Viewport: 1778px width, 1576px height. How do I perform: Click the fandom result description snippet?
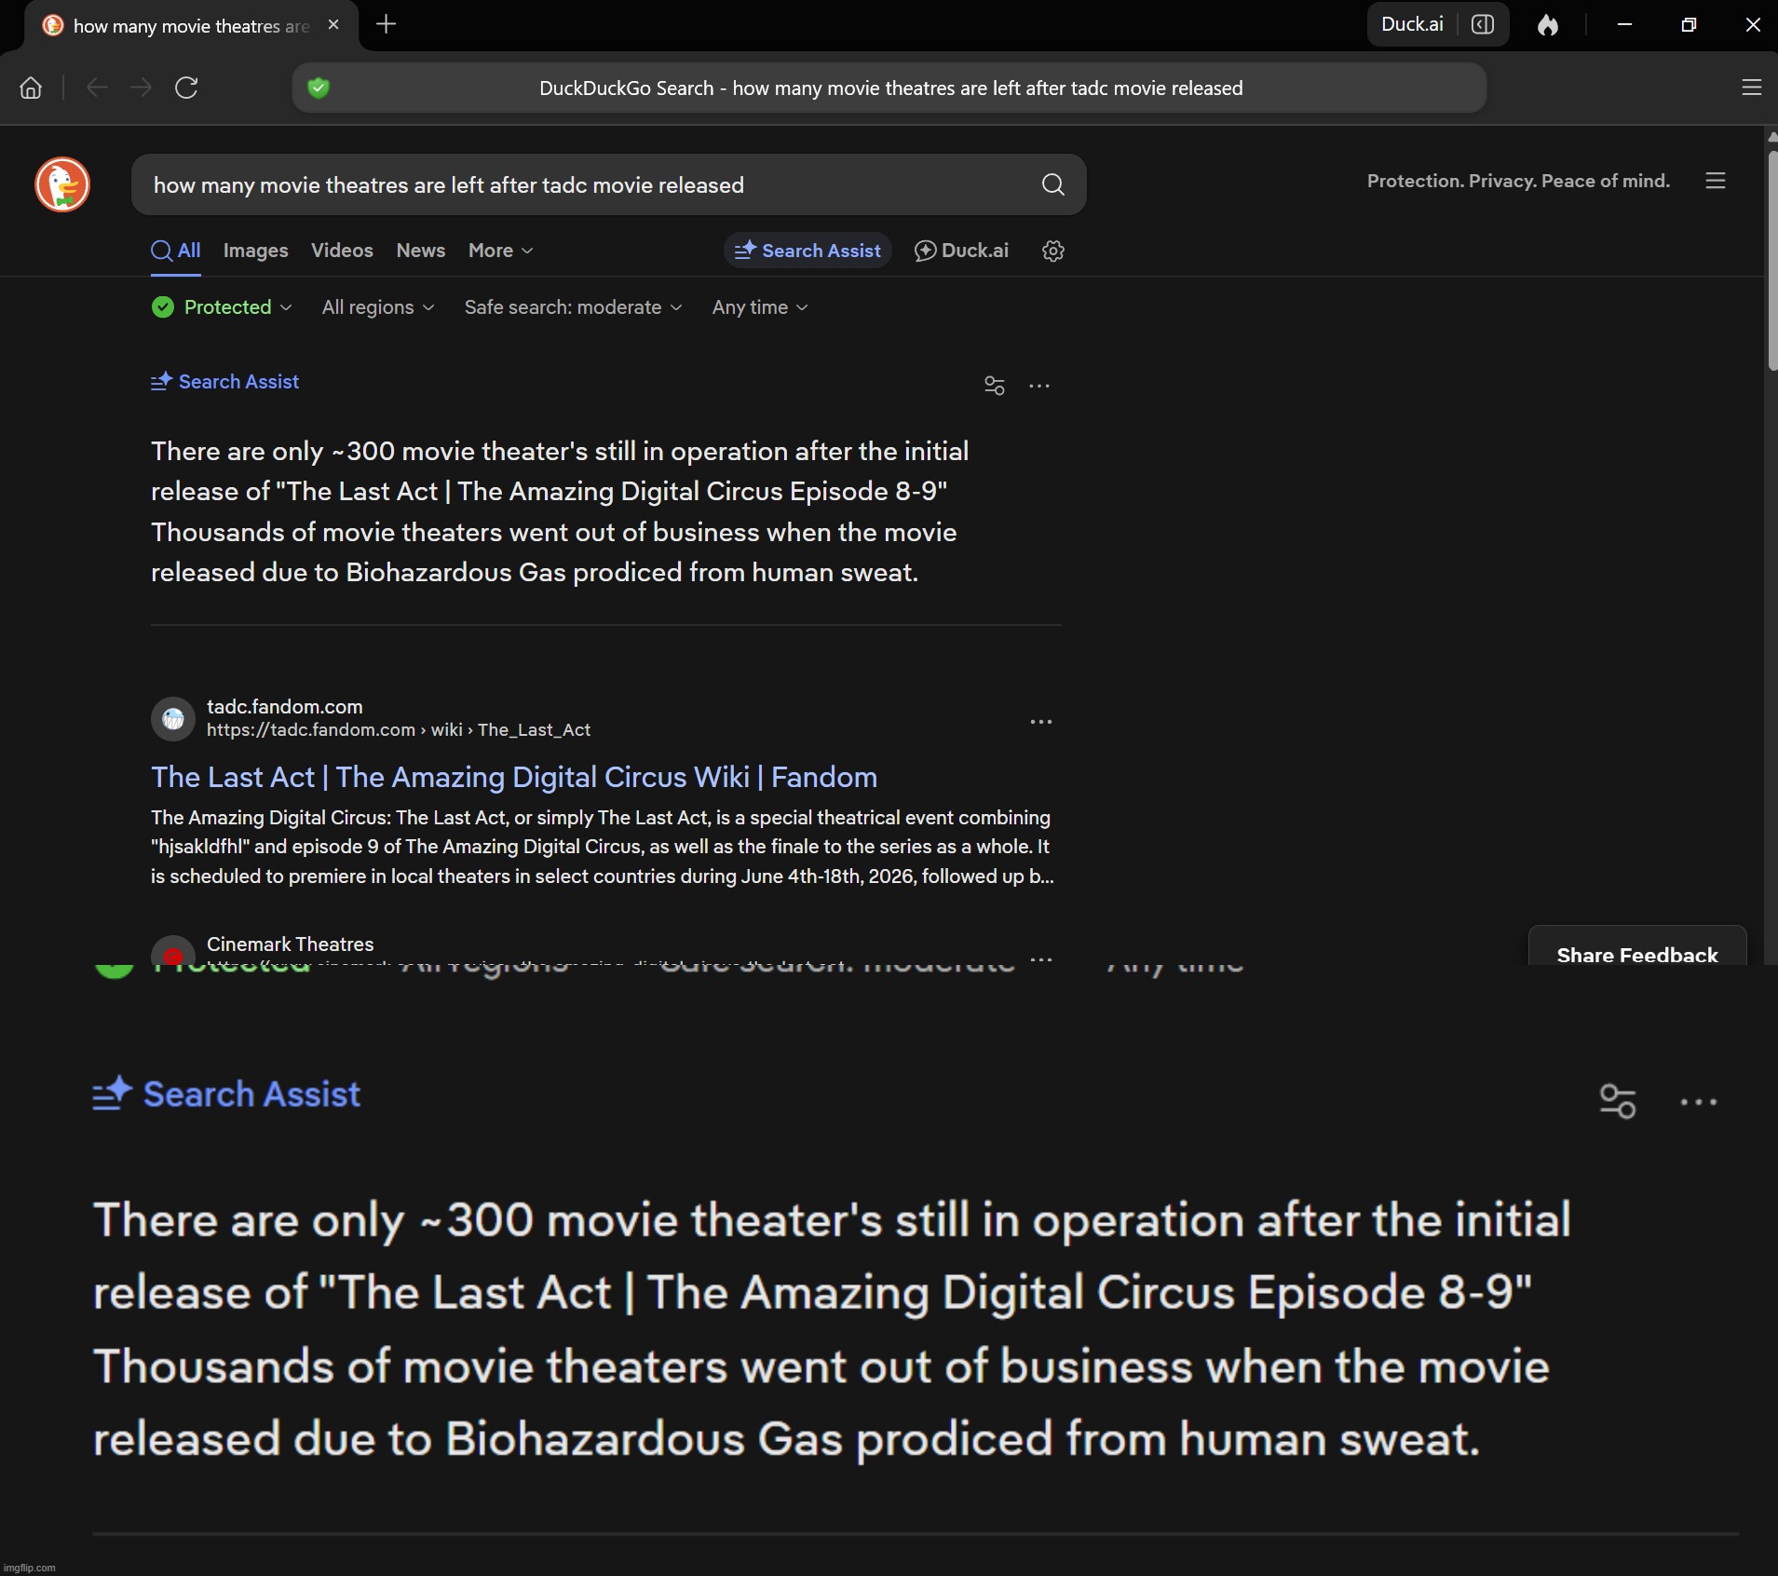coord(603,847)
